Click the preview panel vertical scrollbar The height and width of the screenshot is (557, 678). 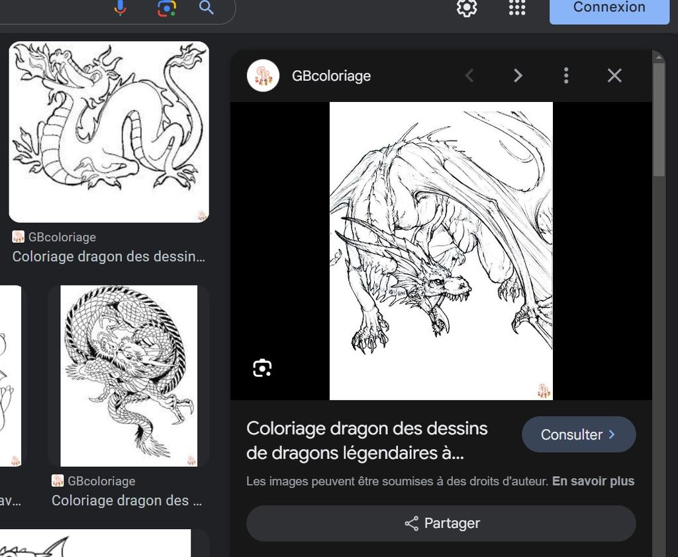coord(659,119)
